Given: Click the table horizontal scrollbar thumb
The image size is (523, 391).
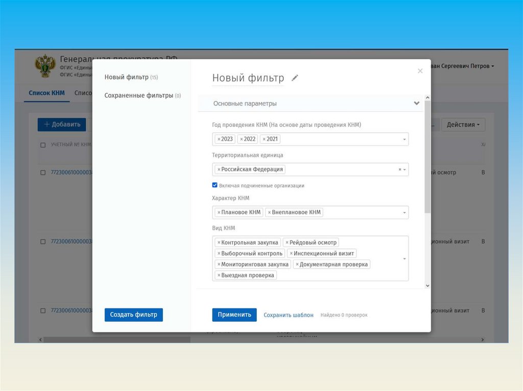Looking at the screenshot, I should click(117, 340).
